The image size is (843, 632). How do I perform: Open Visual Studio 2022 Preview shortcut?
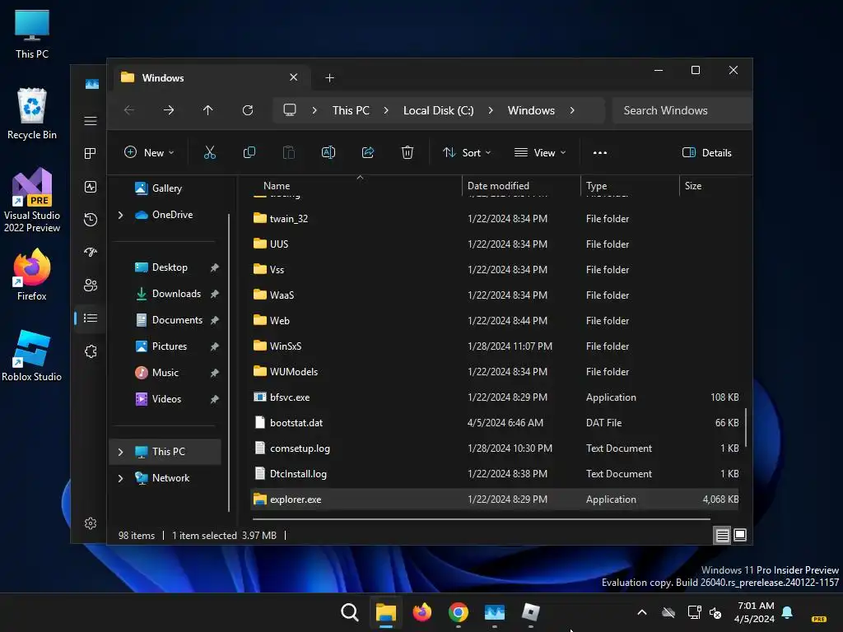point(32,200)
